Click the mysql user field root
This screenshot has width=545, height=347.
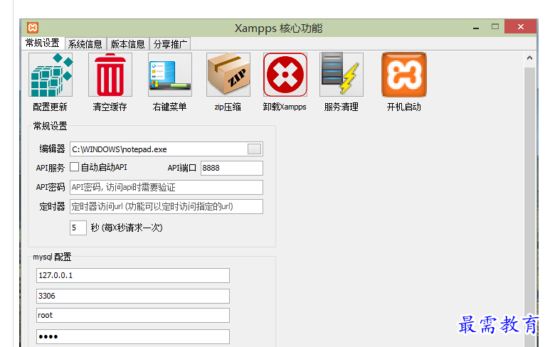click(133, 316)
